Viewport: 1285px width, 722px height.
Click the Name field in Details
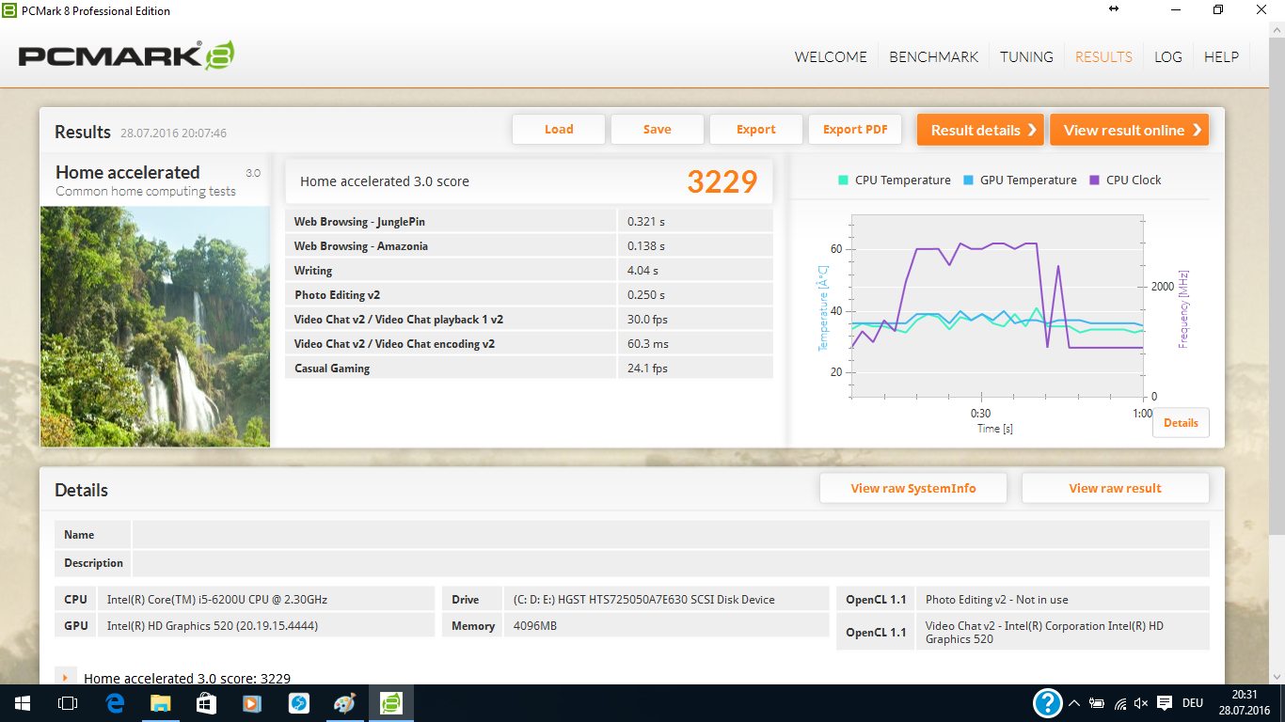tap(671, 535)
